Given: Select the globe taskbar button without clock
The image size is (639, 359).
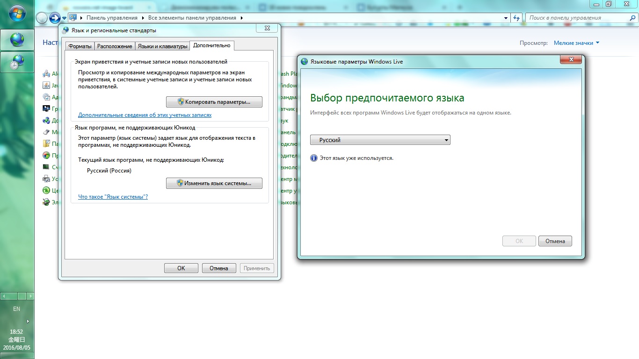Looking at the screenshot, I should click(17, 40).
